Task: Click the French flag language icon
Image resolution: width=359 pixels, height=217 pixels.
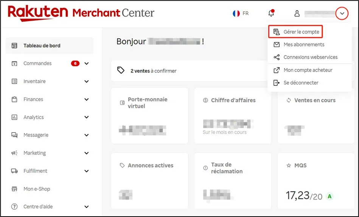Action: (x=236, y=14)
